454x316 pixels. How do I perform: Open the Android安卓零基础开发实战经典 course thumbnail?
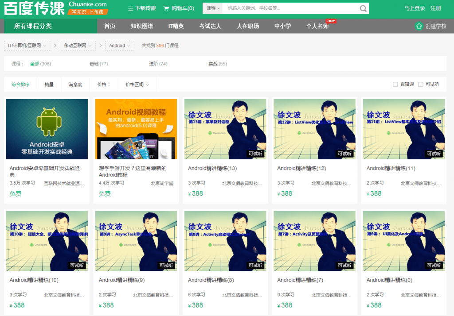tap(47, 129)
